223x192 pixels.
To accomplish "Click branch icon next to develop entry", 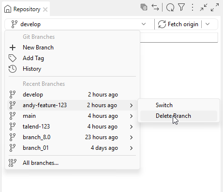I will click(x=13, y=95).
